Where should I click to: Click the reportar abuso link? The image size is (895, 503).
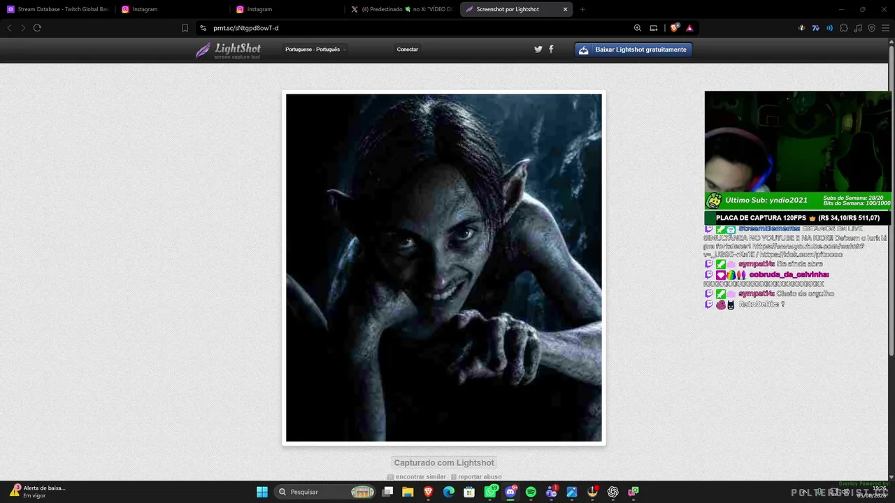tap(476, 476)
